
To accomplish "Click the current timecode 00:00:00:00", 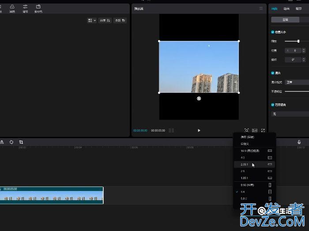I will point(140,130).
